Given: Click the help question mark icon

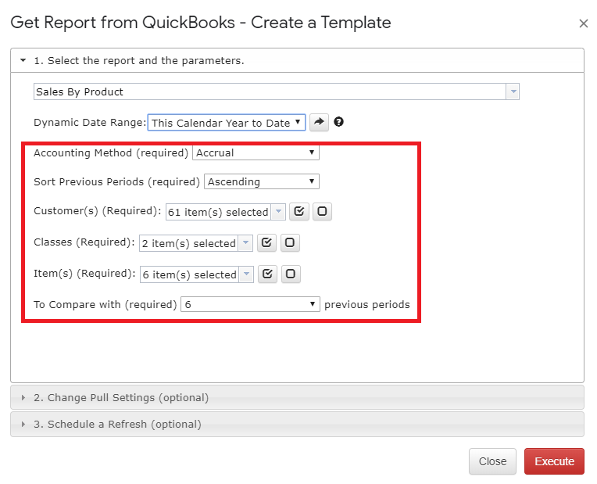Looking at the screenshot, I should coord(338,122).
